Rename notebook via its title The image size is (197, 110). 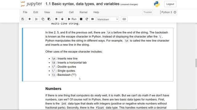(82, 4)
